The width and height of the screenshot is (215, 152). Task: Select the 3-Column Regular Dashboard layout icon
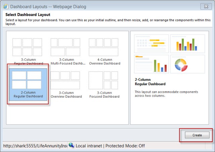click(x=28, y=47)
